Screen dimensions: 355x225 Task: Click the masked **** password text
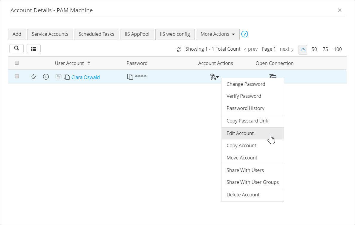141,77
